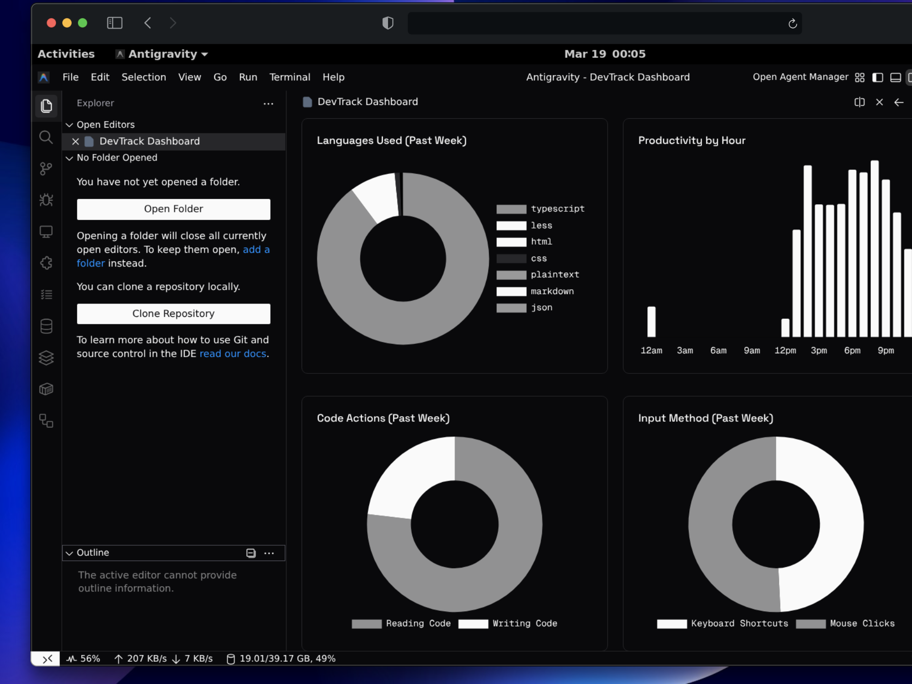Click the Agent Manager grid icon
The image size is (912, 684).
(860, 77)
